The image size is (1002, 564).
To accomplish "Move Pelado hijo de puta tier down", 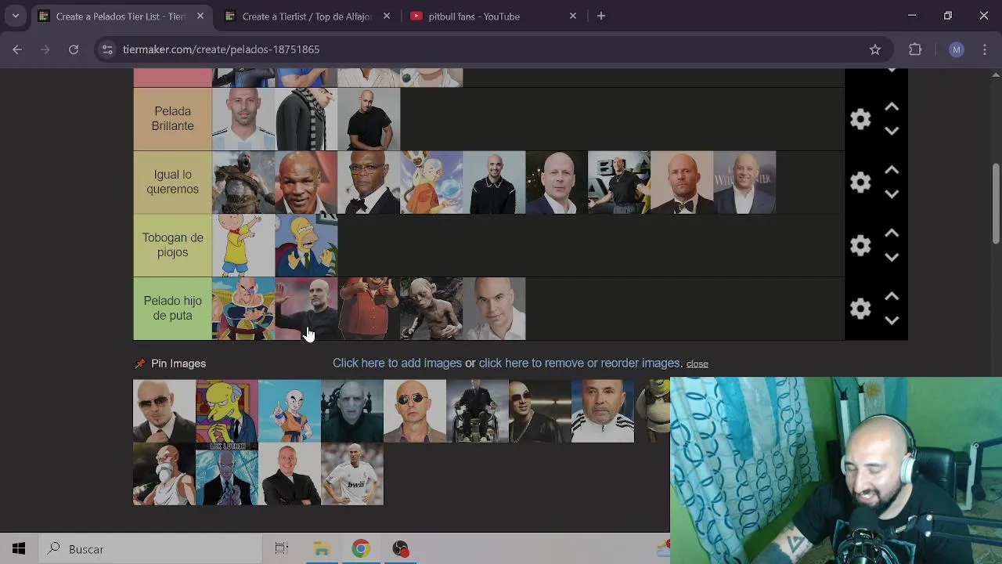I will [892, 320].
